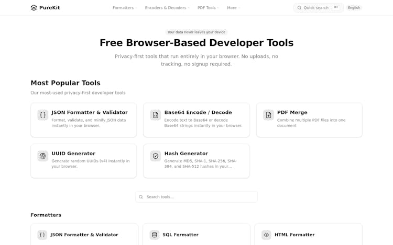Click the Hash Generator shield icon
The width and height of the screenshot is (393, 245).
156,156
